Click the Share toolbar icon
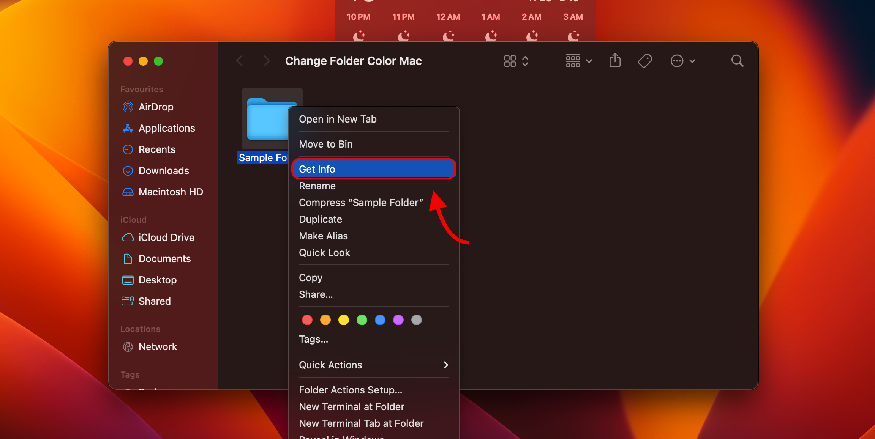 tap(615, 61)
